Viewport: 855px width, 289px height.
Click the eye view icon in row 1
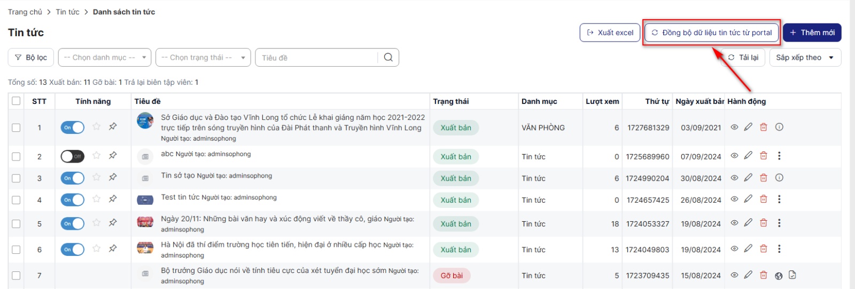pos(734,127)
